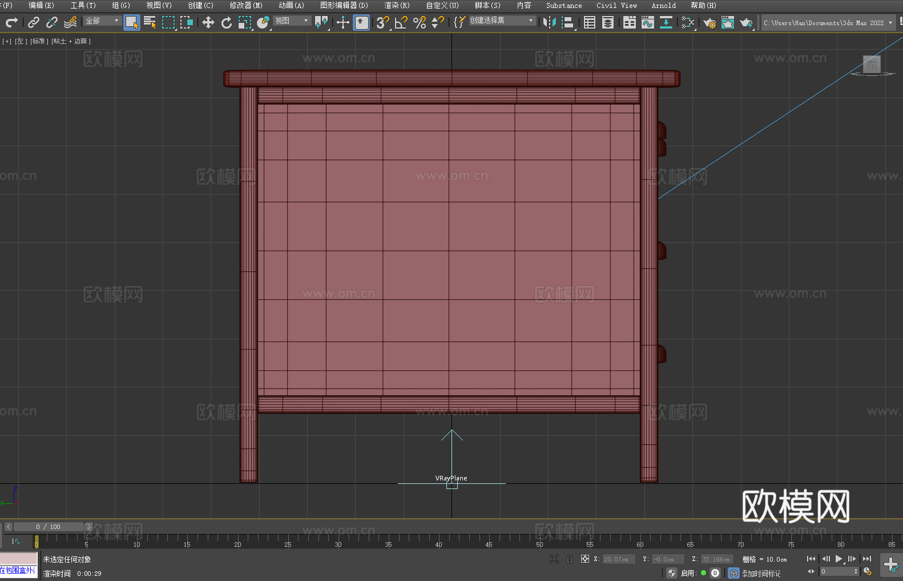Toggle 3D Snaps
This screenshot has width=903, height=581.
pyautogui.click(x=383, y=22)
